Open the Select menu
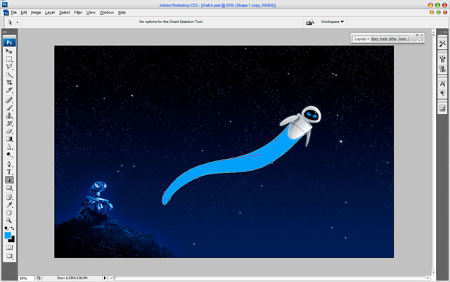This screenshot has height=282, width=450. click(65, 13)
